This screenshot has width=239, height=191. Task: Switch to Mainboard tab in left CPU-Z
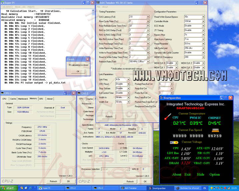click(x=23, y=99)
